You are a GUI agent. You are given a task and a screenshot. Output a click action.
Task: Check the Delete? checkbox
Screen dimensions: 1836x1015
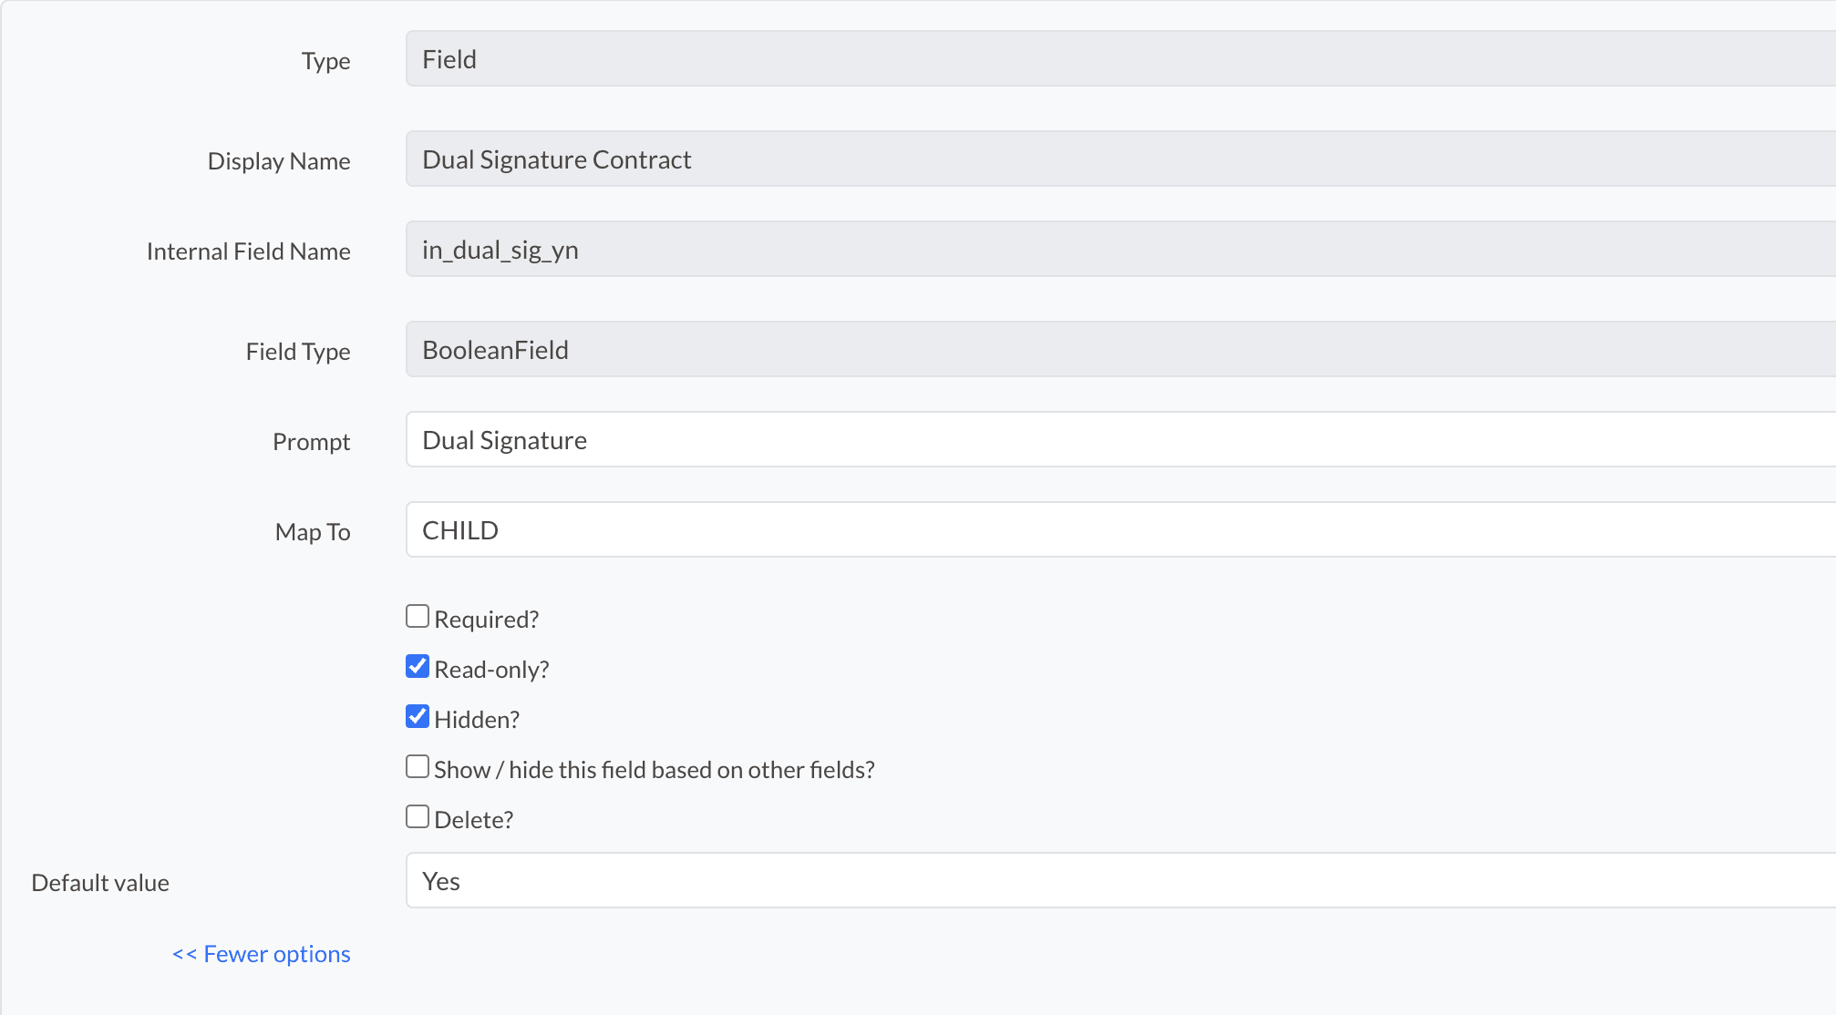pyautogui.click(x=418, y=817)
